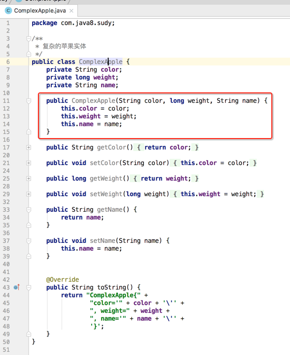The width and height of the screenshot is (290, 355).
Task: Click the package com.java8.sudy statement
Action: 73,23
